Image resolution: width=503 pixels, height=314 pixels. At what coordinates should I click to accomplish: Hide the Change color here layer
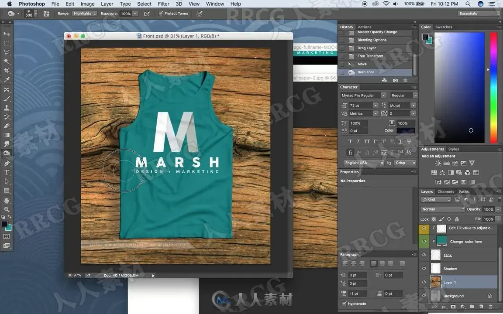(x=424, y=241)
